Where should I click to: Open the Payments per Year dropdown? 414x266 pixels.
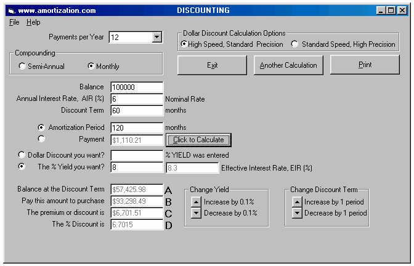click(156, 38)
